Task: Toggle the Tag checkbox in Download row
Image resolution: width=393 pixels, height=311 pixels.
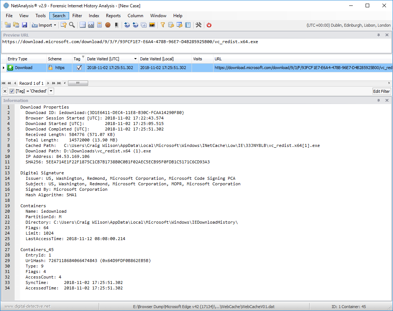Action: pos(79,68)
